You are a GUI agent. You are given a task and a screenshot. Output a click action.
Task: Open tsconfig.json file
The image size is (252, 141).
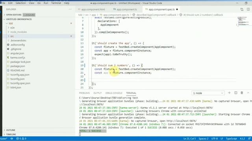17,79
